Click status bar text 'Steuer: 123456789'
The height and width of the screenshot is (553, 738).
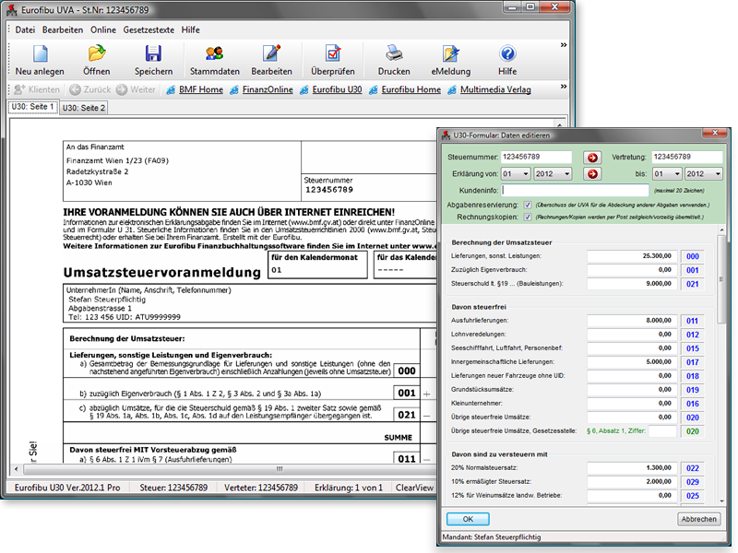tap(173, 488)
